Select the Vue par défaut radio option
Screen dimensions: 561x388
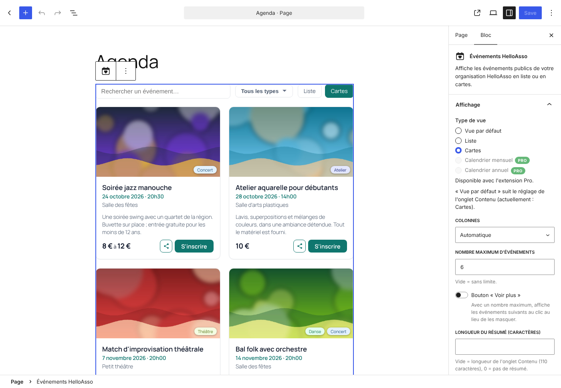[458, 131]
